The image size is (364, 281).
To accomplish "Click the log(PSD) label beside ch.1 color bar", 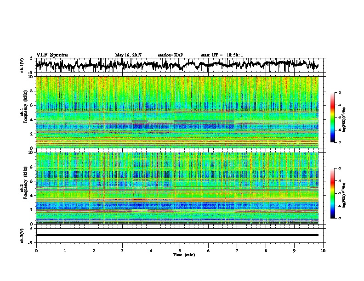I will pos(344,120).
